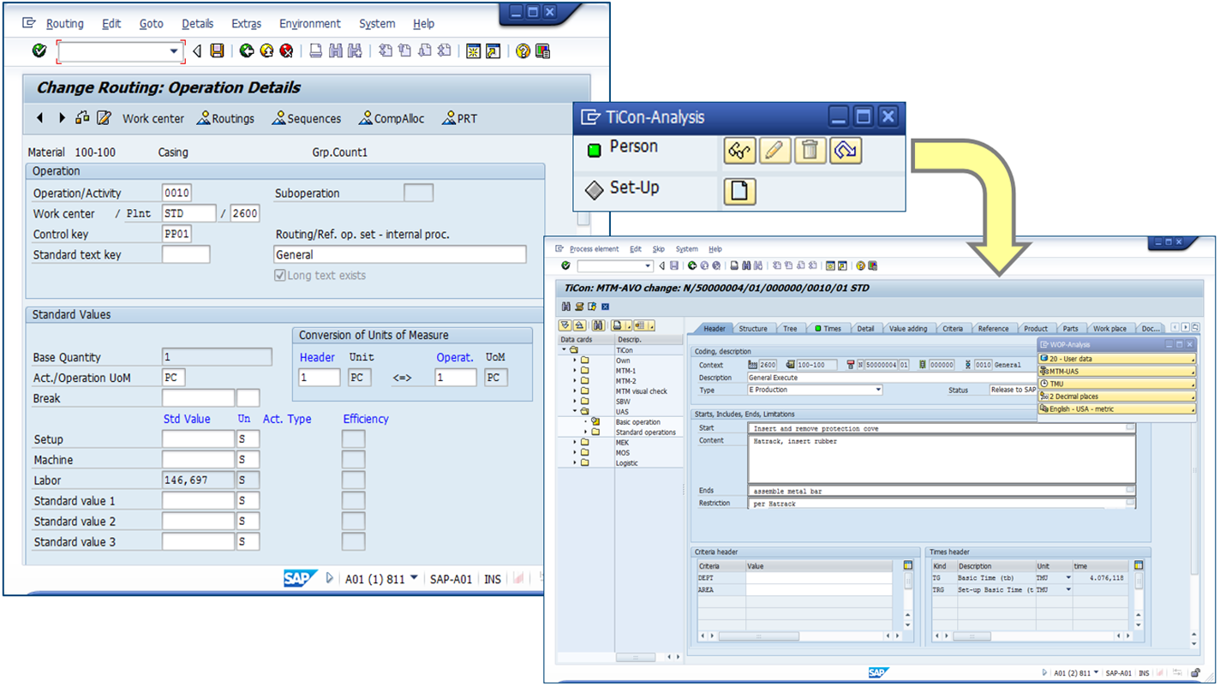Click the green Back arrow icon in Routing toolbar
The height and width of the screenshot is (686, 1220).
[247, 51]
